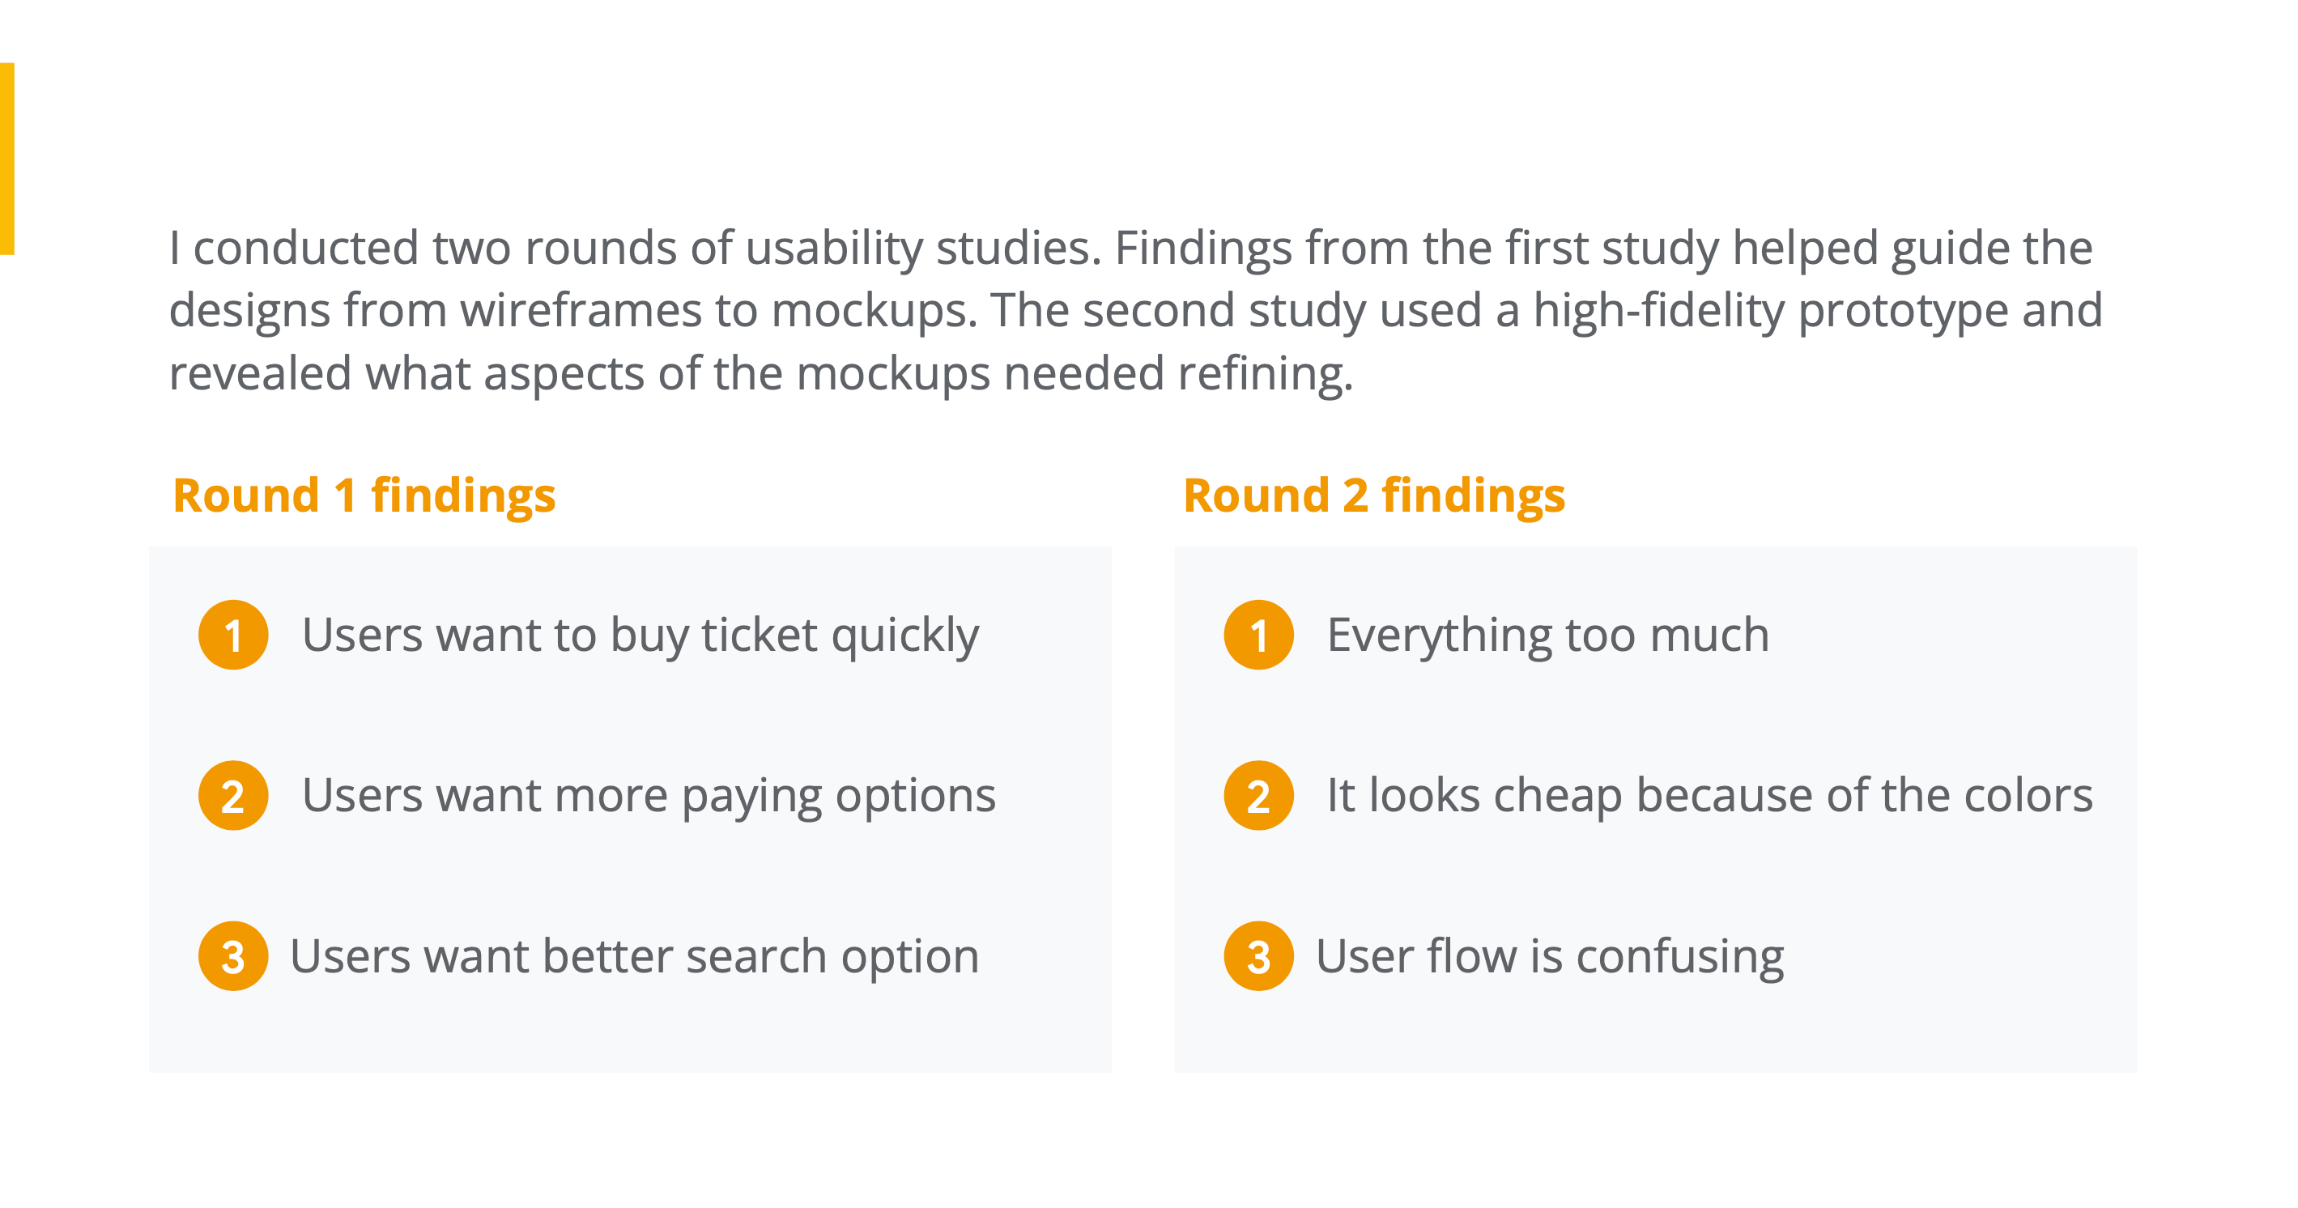Viewport: 2298px width, 1208px height.
Task: Select the number 2 badge under Round 2 findings
Action: 1258,796
